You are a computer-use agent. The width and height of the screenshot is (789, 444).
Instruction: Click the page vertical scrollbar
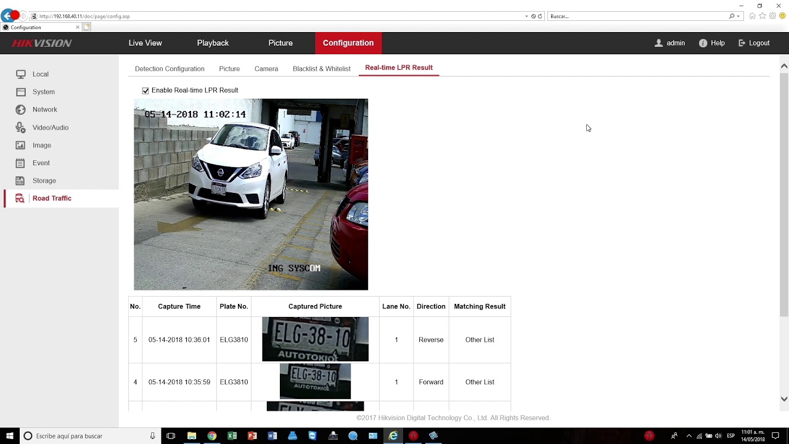pyautogui.click(x=784, y=194)
